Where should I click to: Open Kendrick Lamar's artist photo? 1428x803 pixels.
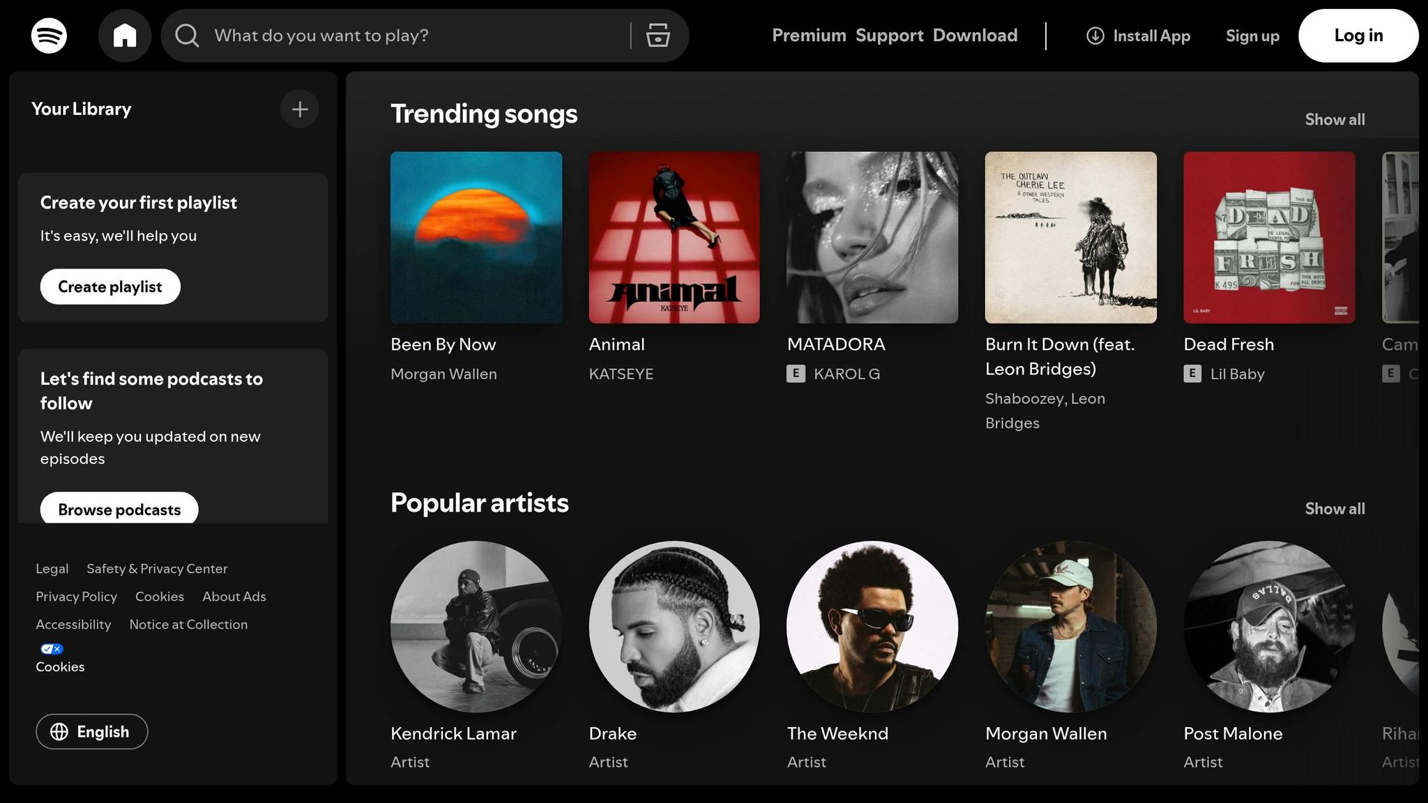(x=476, y=627)
